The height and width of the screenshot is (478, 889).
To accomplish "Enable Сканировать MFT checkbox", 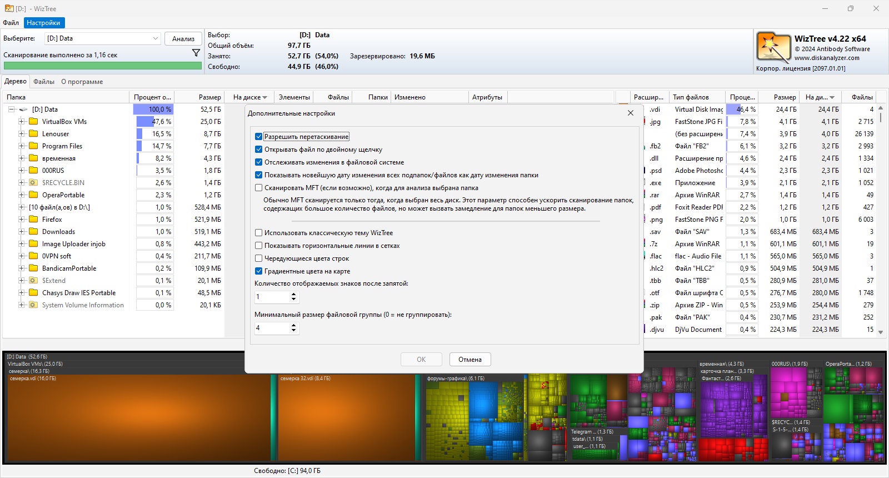I will point(258,187).
